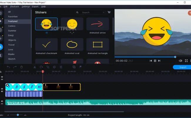
Task: Select the laughing :'D sticker thumbnail
Action: 46,24
